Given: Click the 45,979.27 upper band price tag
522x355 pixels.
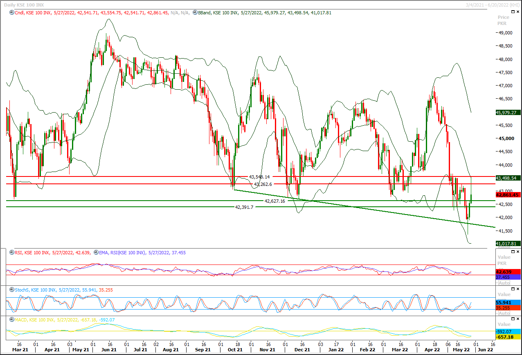Looking at the screenshot, I should (507, 112).
